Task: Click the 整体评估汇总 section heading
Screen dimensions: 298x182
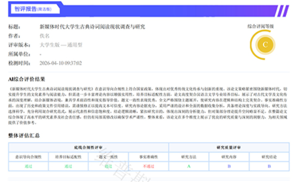Action: (24, 136)
